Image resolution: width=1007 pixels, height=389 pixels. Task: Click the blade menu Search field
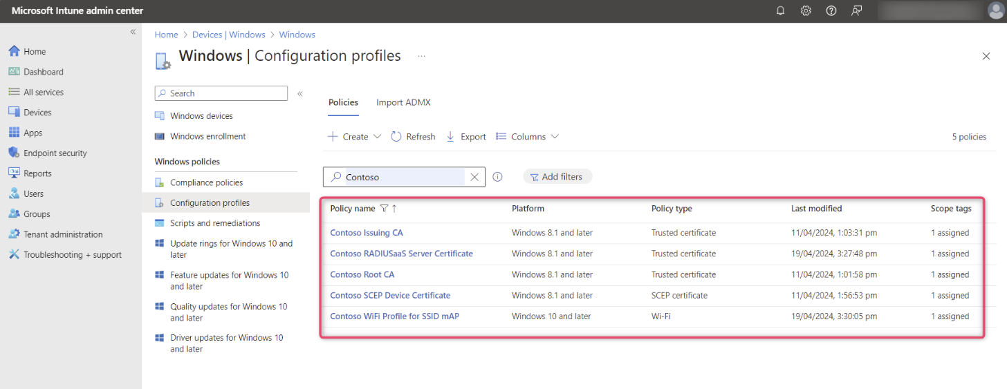point(221,93)
